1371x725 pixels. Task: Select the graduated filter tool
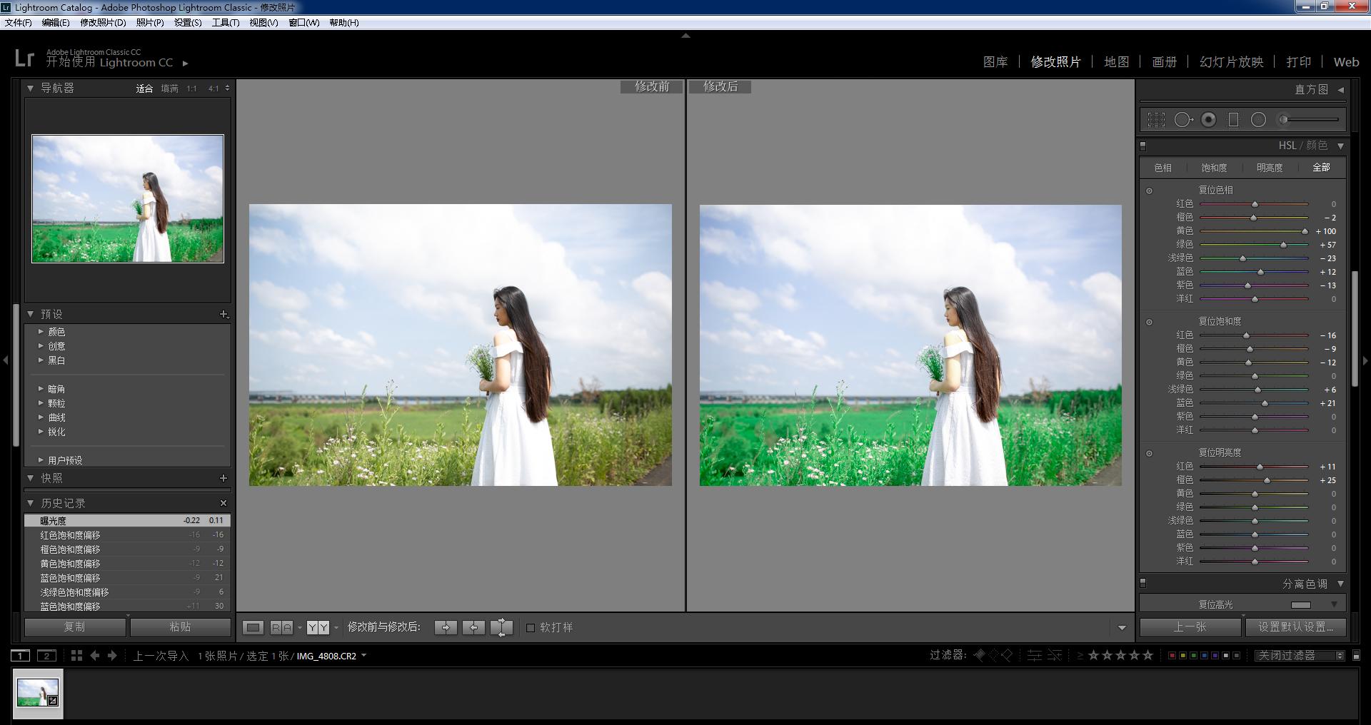(1233, 120)
